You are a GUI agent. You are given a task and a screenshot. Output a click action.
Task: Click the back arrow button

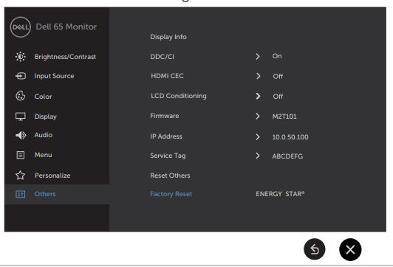click(x=314, y=249)
